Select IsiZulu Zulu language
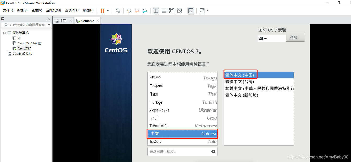 tap(182, 141)
